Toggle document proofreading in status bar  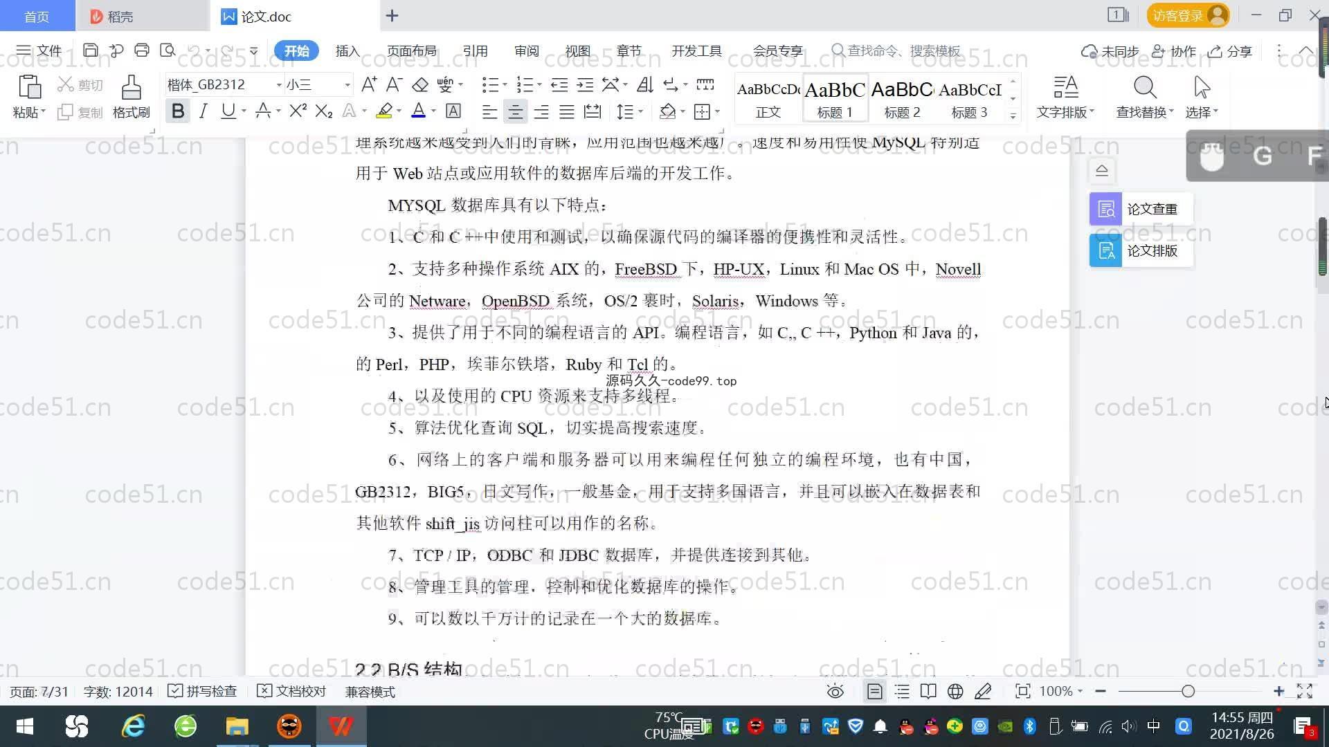coord(291,691)
